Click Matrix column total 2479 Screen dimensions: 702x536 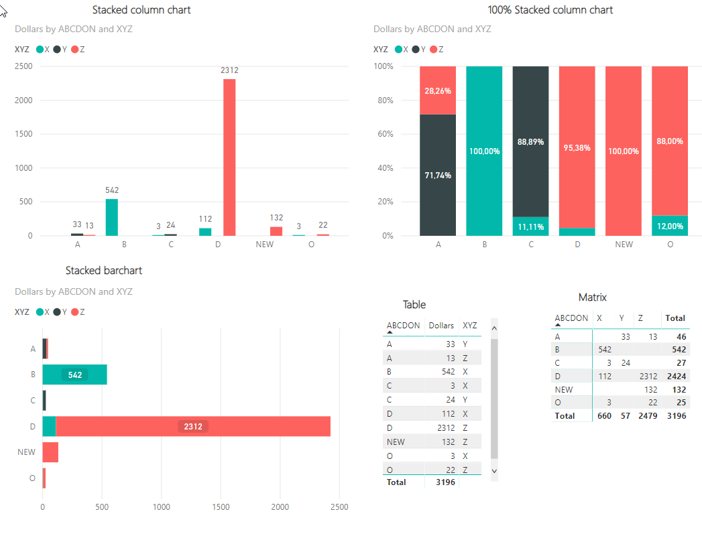pyautogui.click(x=648, y=415)
